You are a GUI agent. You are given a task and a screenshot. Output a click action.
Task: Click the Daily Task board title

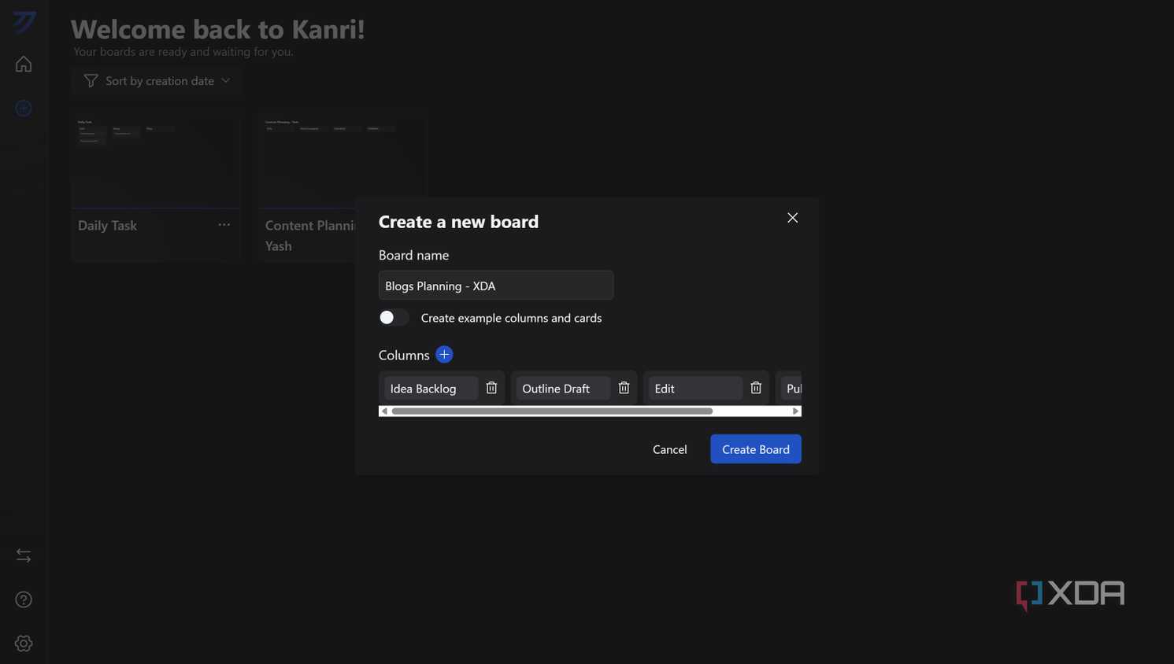pyautogui.click(x=107, y=226)
